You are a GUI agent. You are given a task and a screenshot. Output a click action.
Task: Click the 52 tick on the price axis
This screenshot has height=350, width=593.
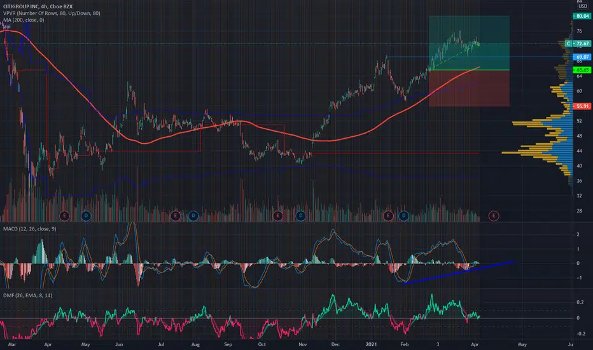coord(580,121)
